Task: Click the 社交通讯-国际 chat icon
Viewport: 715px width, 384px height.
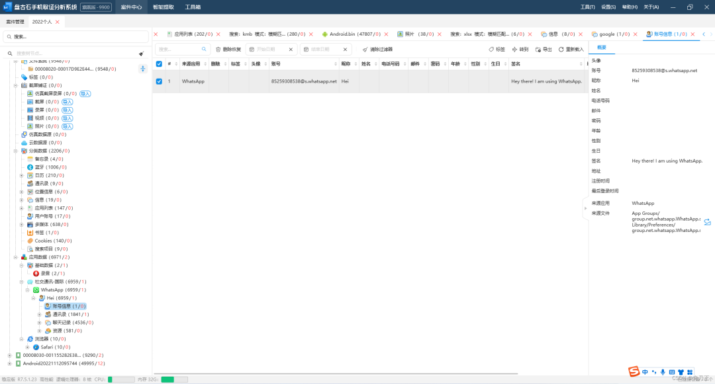Action: pyautogui.click(x=30, y=282)
